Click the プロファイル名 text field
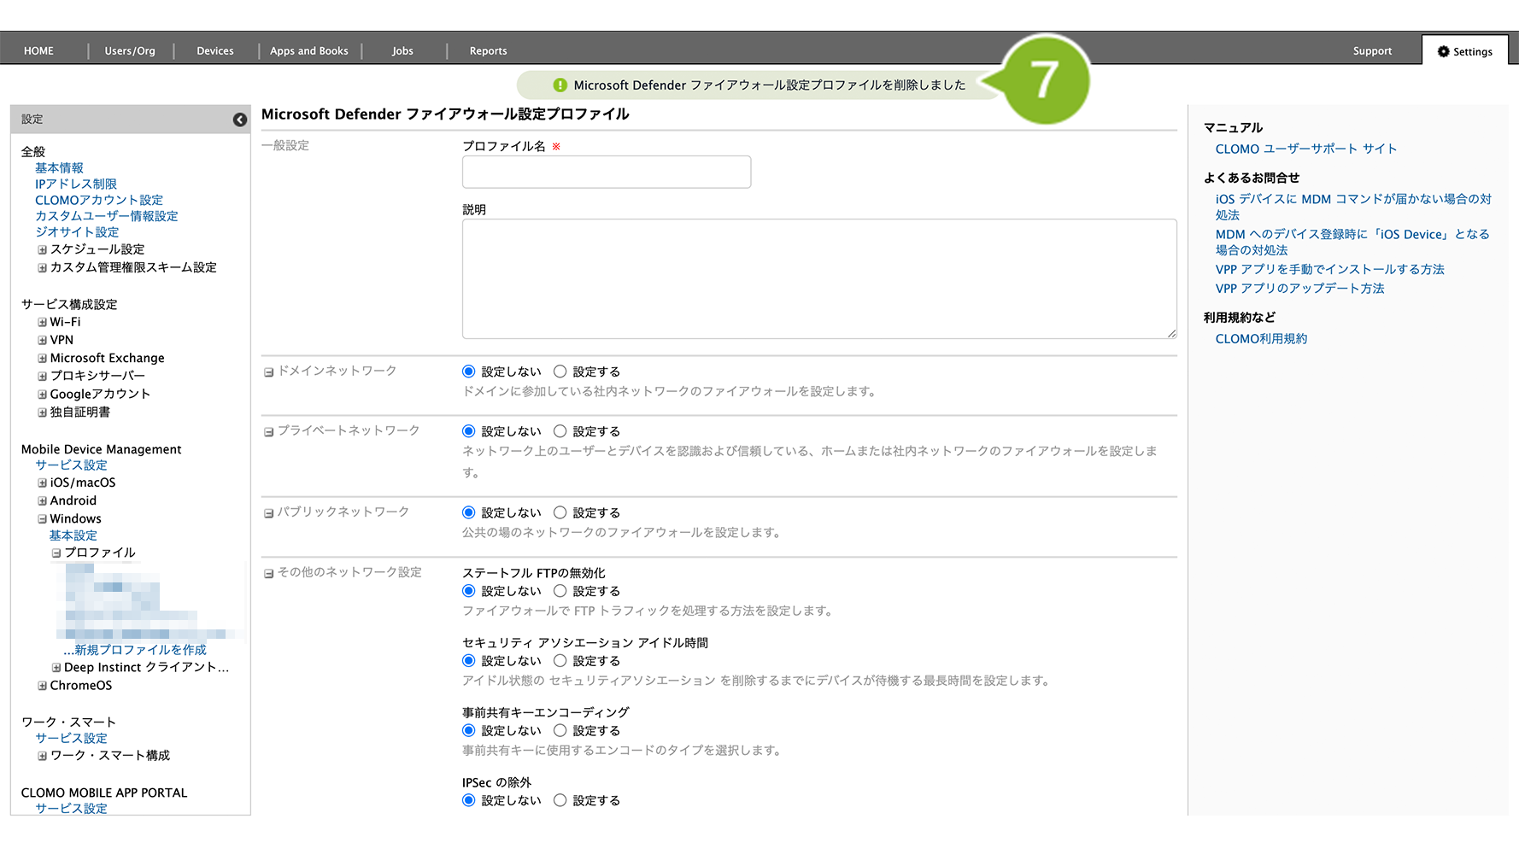1519x854 pixels. point(607,172)
